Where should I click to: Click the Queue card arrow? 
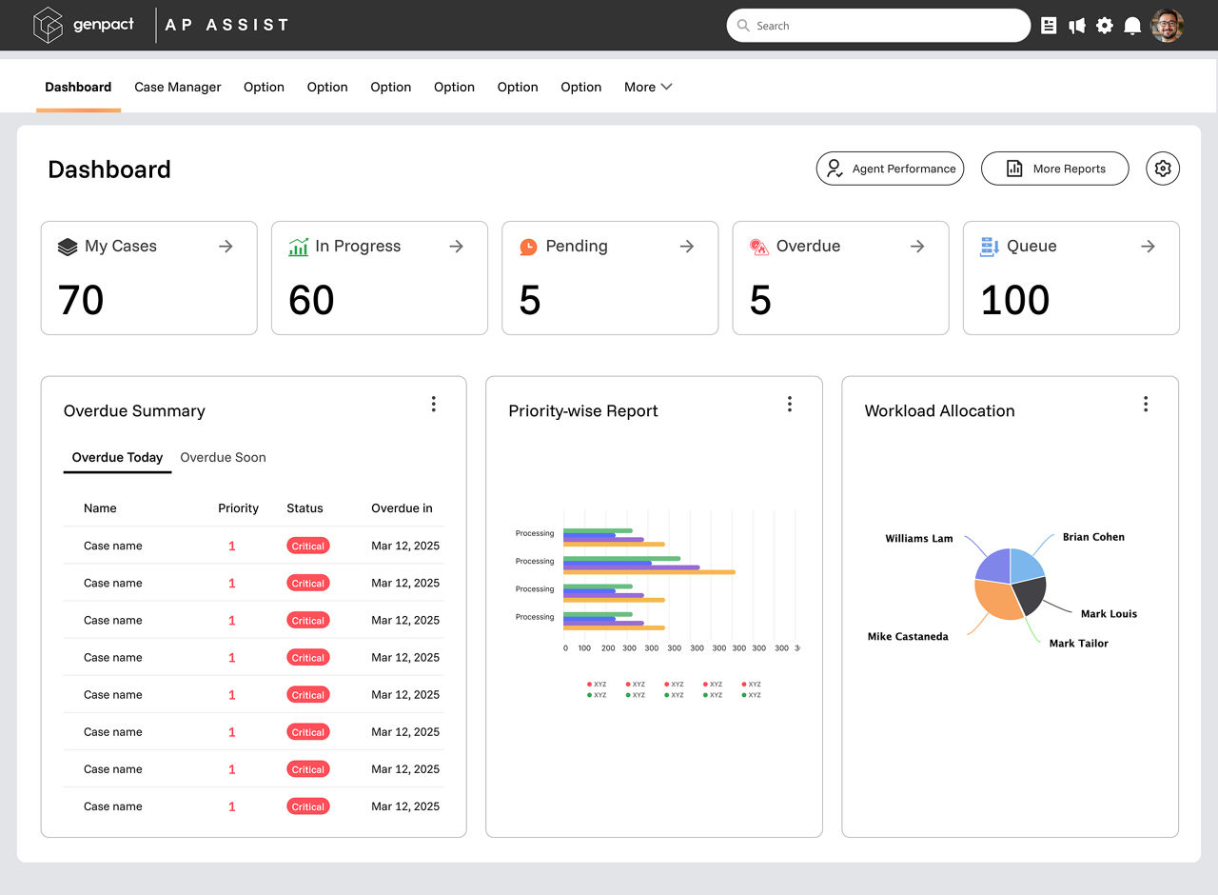1148,246
